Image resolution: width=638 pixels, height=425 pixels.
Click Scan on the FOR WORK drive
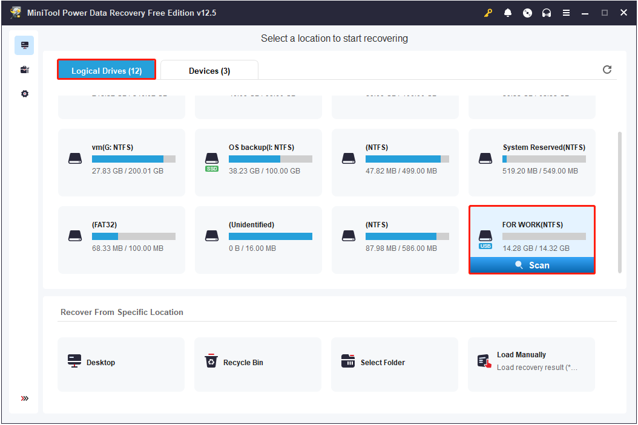tap(531, 265)
